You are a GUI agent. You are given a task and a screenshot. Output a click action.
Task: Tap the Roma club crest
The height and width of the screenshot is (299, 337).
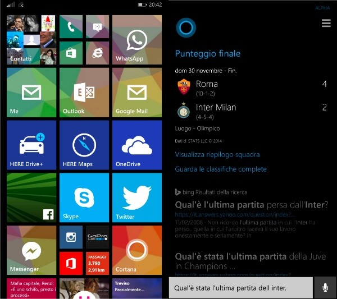(x=184, y=86)
